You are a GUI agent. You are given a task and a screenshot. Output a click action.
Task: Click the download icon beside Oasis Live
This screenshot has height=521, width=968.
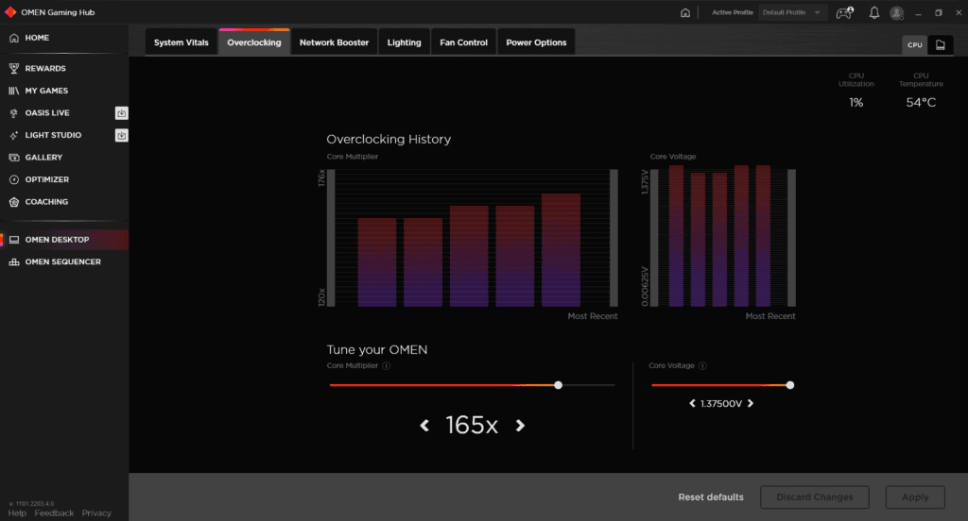[122, 113]
